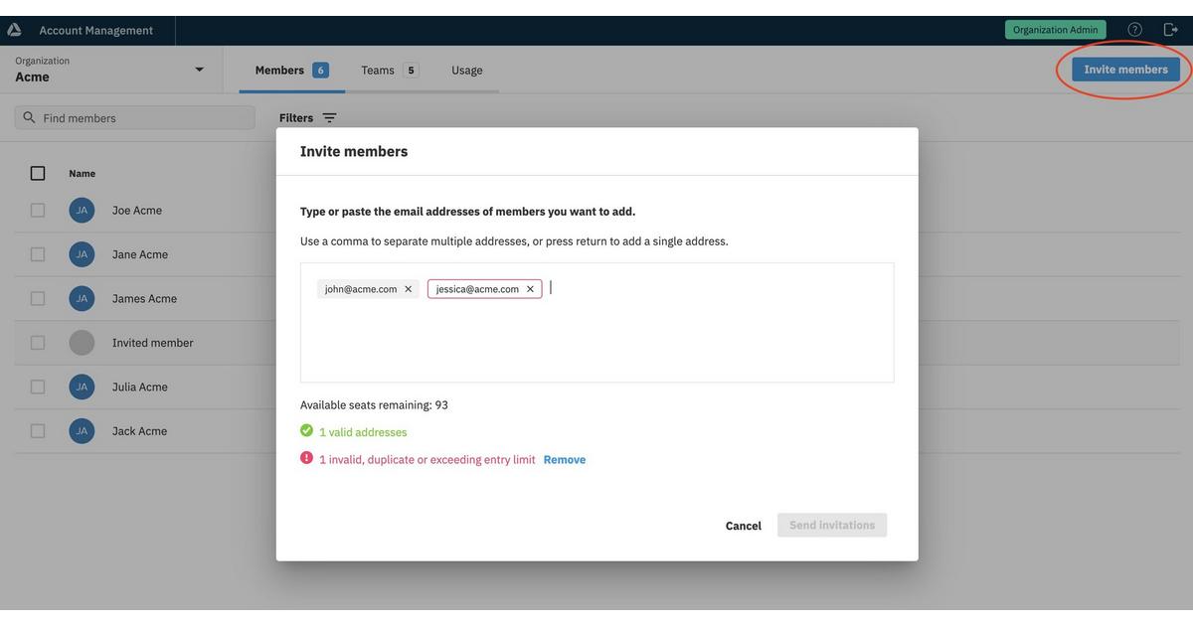Viewport: 1193px width, 626px height.
Task: Click the Invited member gray avatar
Action: 82,343
